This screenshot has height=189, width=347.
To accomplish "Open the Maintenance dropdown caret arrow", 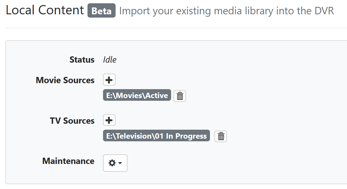I will point(120,163).
